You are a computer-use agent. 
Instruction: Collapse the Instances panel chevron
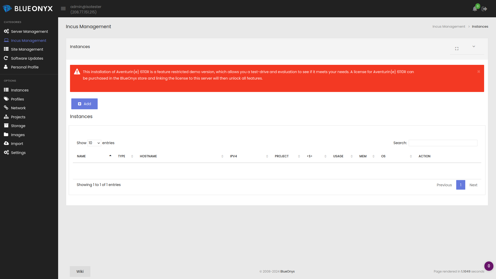coord(474,47)
